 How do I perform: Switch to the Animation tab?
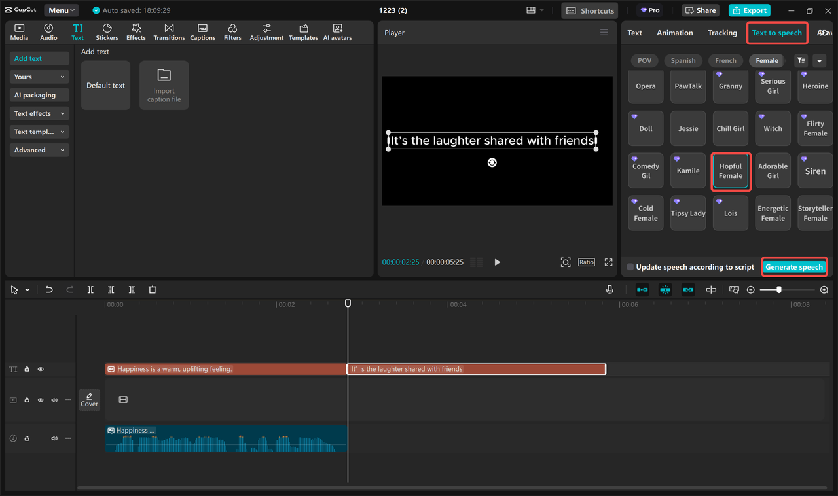674,33
